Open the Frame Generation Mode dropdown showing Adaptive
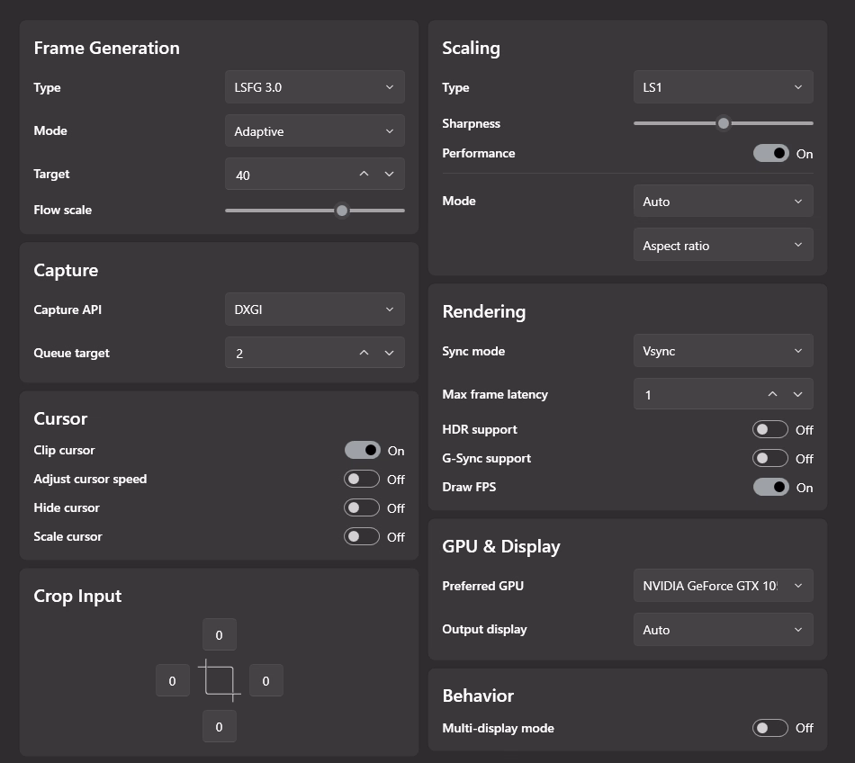Viewport: 855px width, 763px height. tap(315, 130)
